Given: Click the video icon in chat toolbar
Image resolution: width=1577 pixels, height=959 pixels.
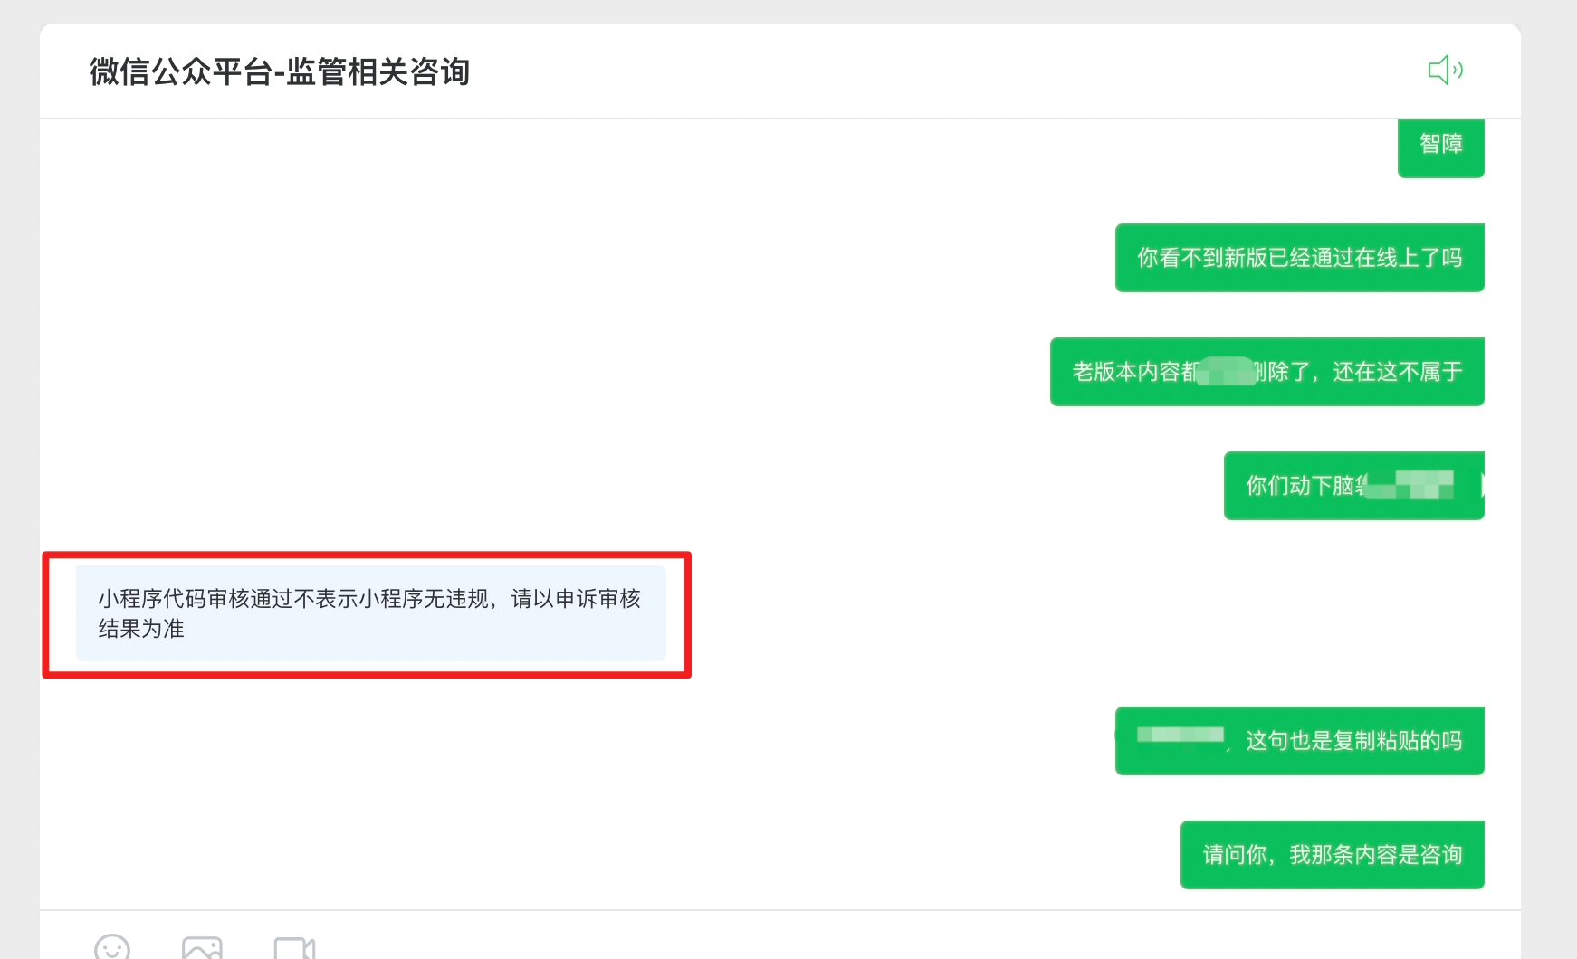Looking at the screenshot, I should (294, 948).
